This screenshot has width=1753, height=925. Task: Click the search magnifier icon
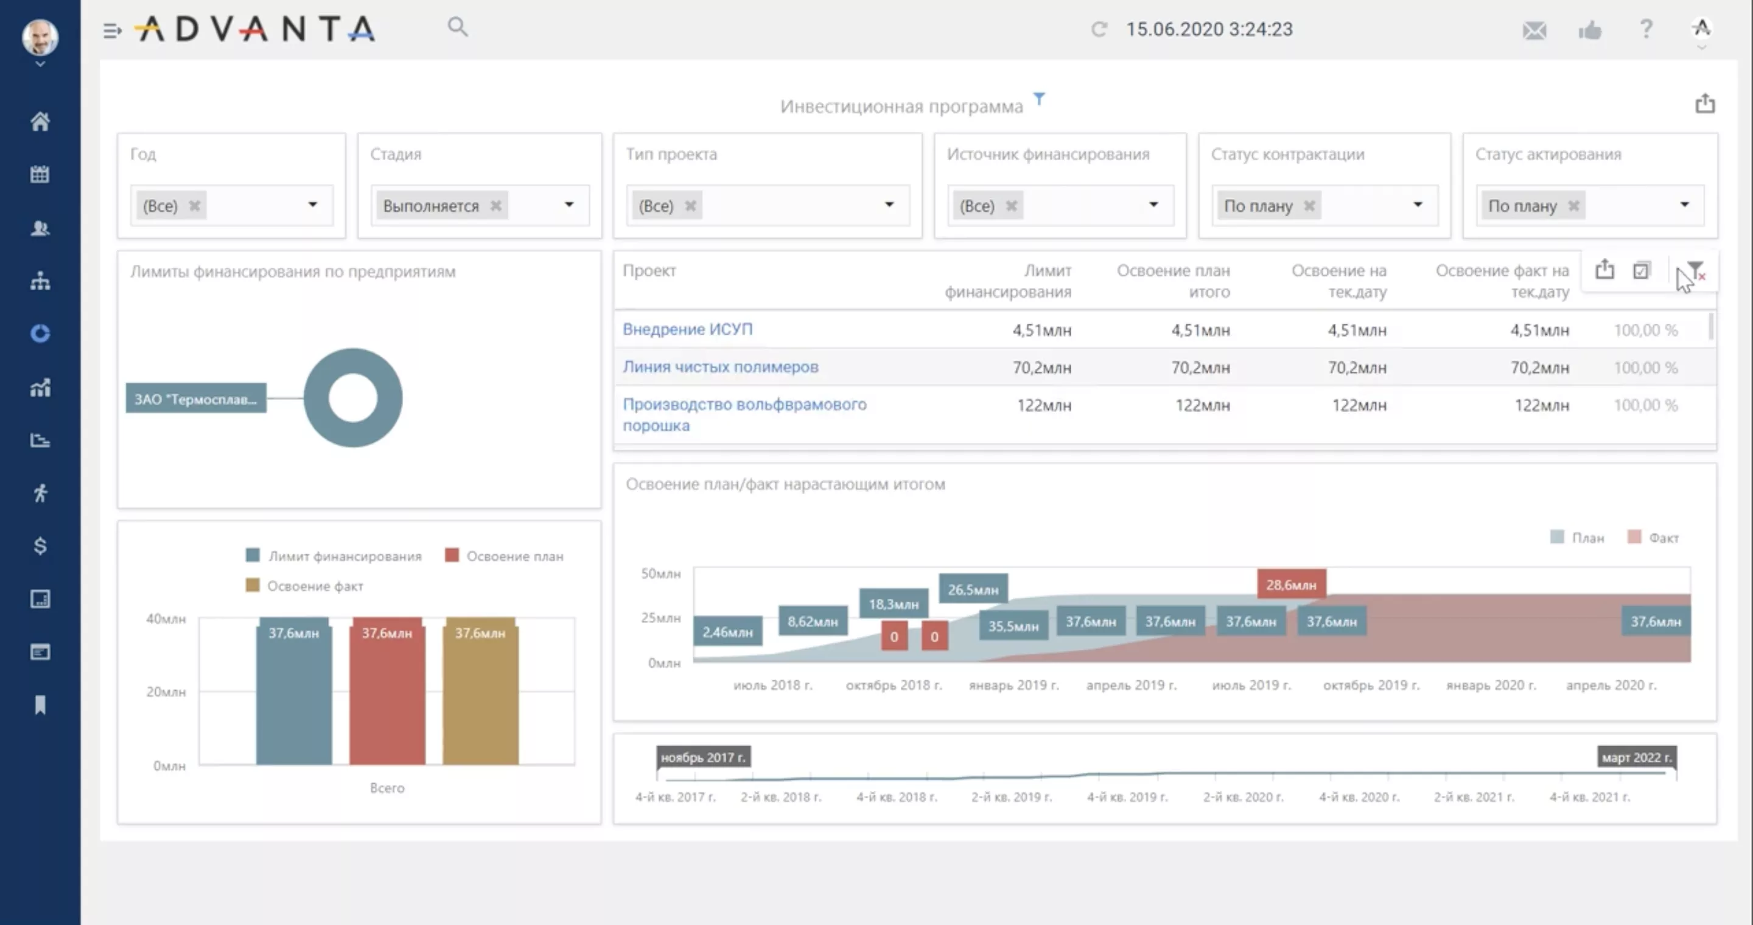pyautogui.click(x=457, y=27)
